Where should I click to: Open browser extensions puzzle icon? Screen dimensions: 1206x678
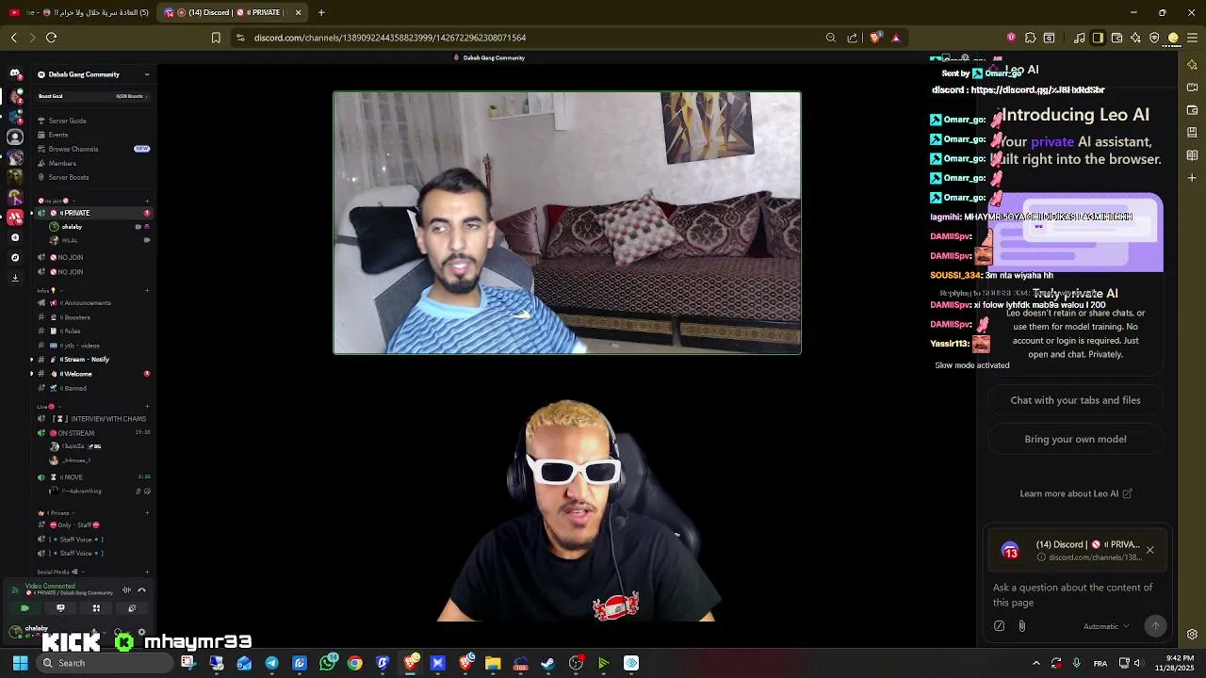[x=1030, y=38]
